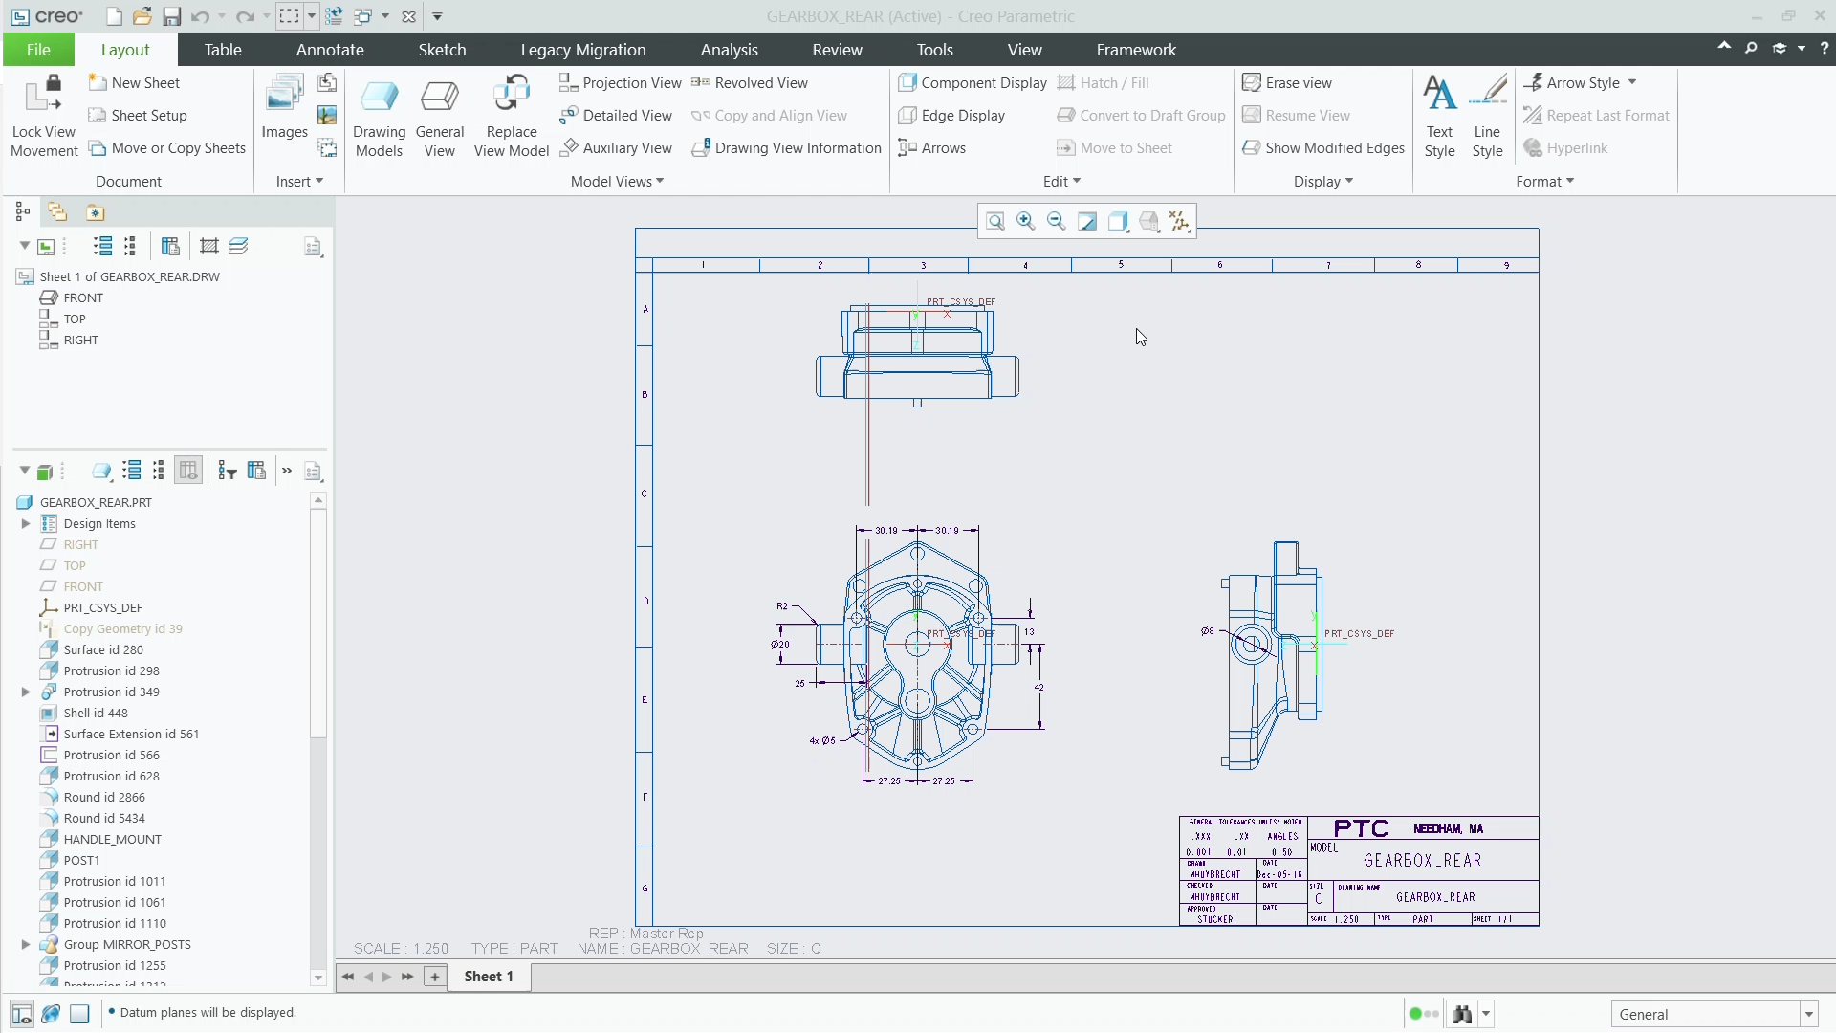Click the Zoom In icon

click(1026, 222)
